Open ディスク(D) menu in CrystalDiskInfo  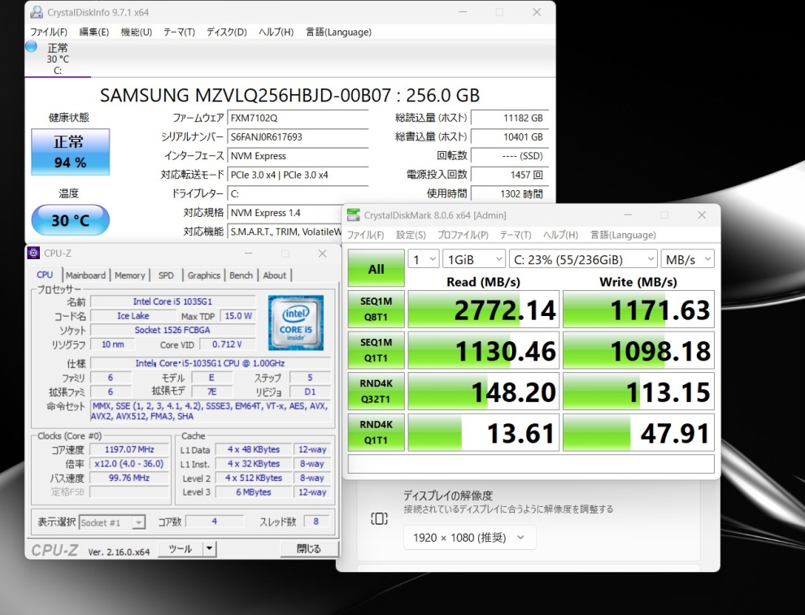pos(227,32)
